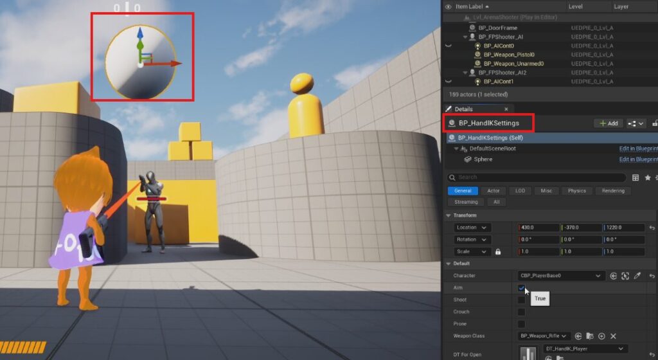Click Edit in Blueprint for DefaultSceneRoot
Image resolution: width=658 pixels, height=360 pixels.
(x=637, y=148)
